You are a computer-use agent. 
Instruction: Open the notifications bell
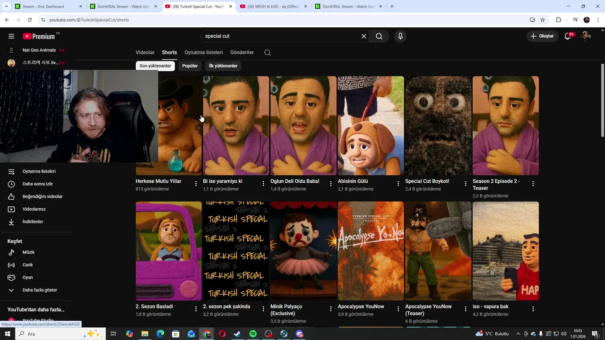[x=568, y=36]
